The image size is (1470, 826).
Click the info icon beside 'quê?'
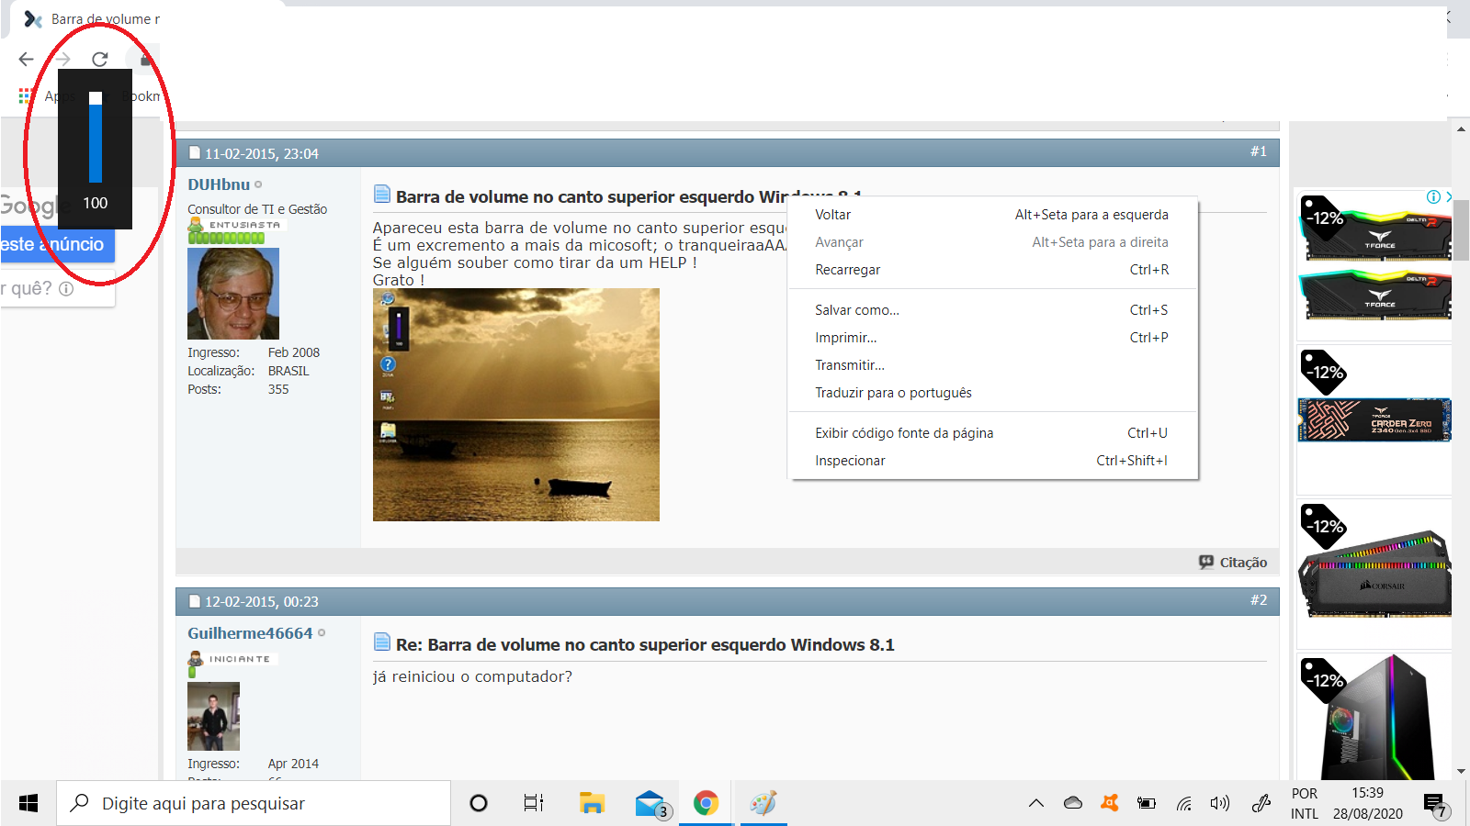tap(66, 288)
